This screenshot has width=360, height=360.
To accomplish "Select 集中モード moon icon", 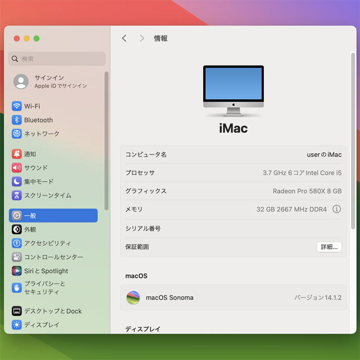I will (17, 181).
